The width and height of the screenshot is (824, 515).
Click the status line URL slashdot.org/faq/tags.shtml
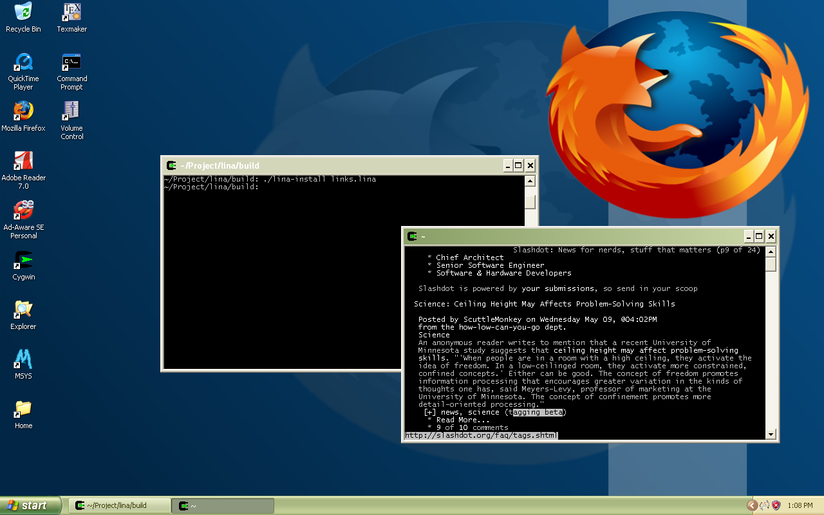point(482,435)
